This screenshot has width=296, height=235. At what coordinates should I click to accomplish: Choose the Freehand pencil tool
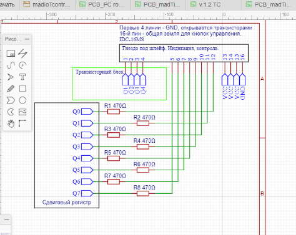coord(11,89)
